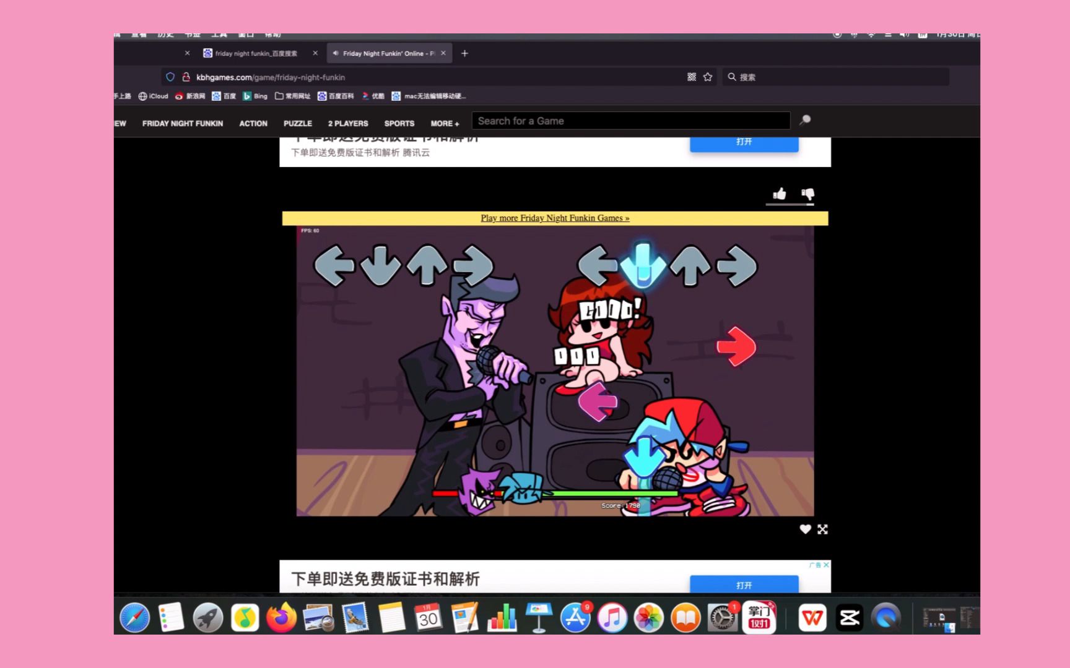Image resolution: width=1070 pixels, height=668 pixels.
Task: Click the shield tracking protection icon
Action: [x=170, y=77]
